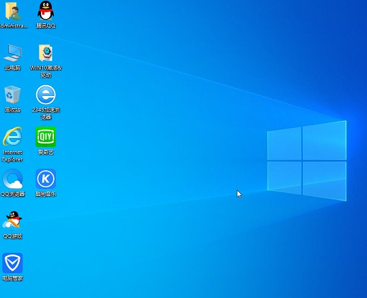Image resolution: width=367 pixels, height=298 pixels.
Task: Select the Kugou Music K icon
Action: (46, 179)
